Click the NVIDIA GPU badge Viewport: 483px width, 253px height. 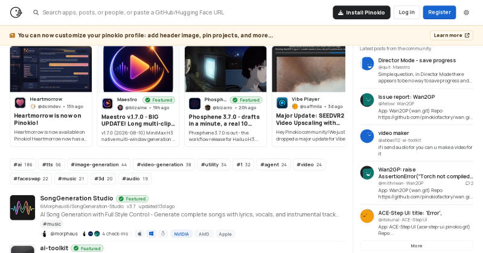(182, 234)
